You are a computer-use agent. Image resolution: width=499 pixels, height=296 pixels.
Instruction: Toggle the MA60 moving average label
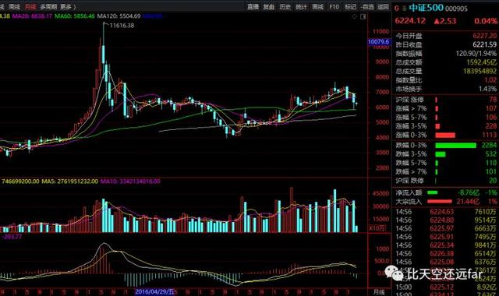[x=75, y=16]
